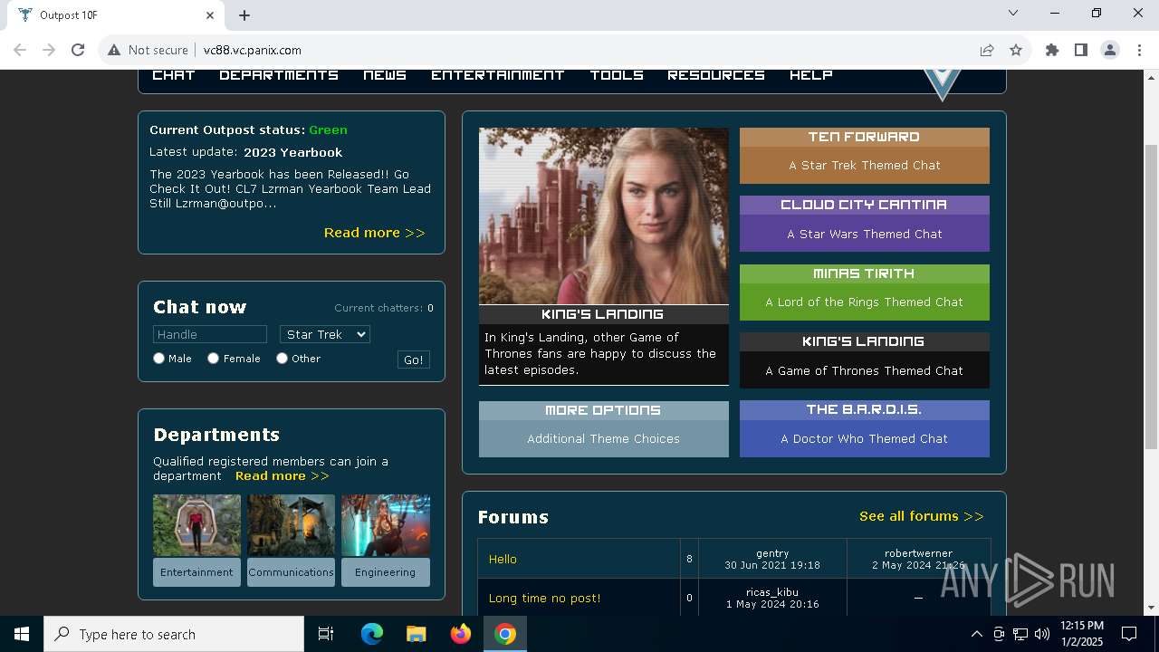Open the RESOURCES menu
The height and width of the screenshot is (652, 1159).
pyautogui.click(x=716, y=75)
